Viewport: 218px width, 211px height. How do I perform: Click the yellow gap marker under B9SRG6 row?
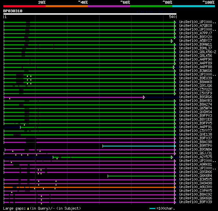pos(10,99)
